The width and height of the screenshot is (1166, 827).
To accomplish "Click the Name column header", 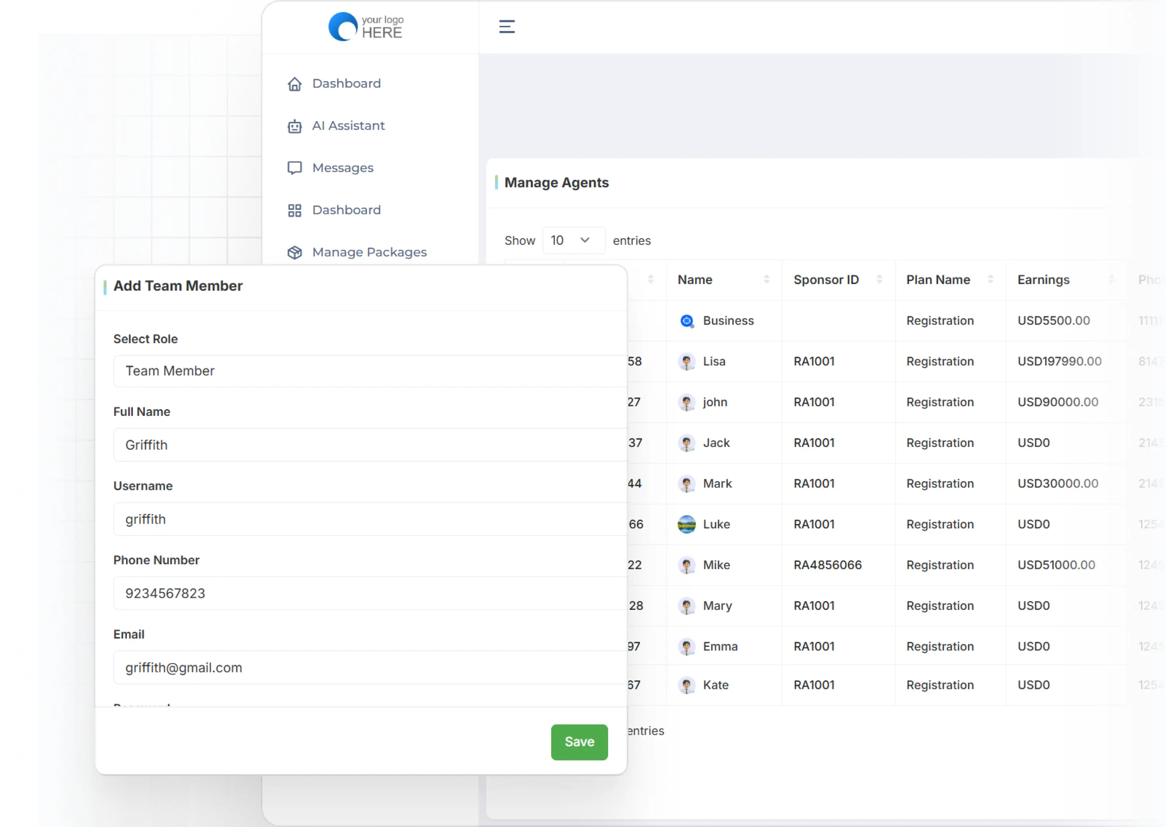I will 695,280.
